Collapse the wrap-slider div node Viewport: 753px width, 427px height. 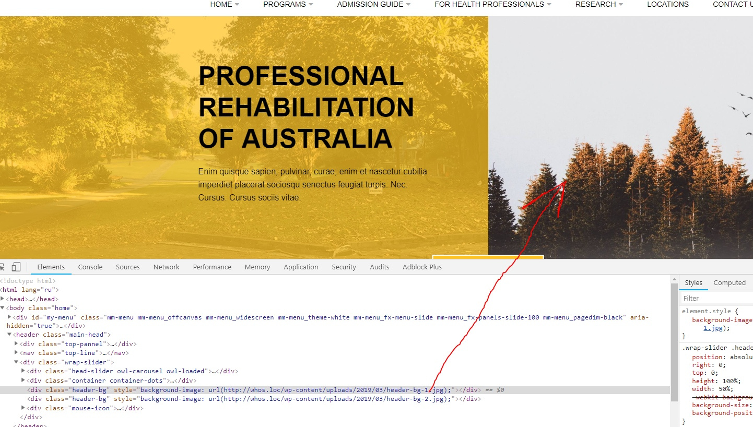click(16, 362)
